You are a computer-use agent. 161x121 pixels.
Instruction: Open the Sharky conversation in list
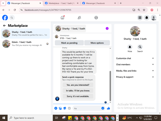click(x=25, y=34)
